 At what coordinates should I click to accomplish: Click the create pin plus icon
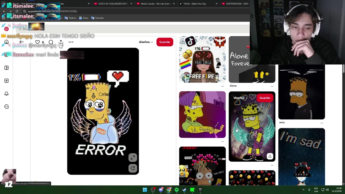click(6, 81)
